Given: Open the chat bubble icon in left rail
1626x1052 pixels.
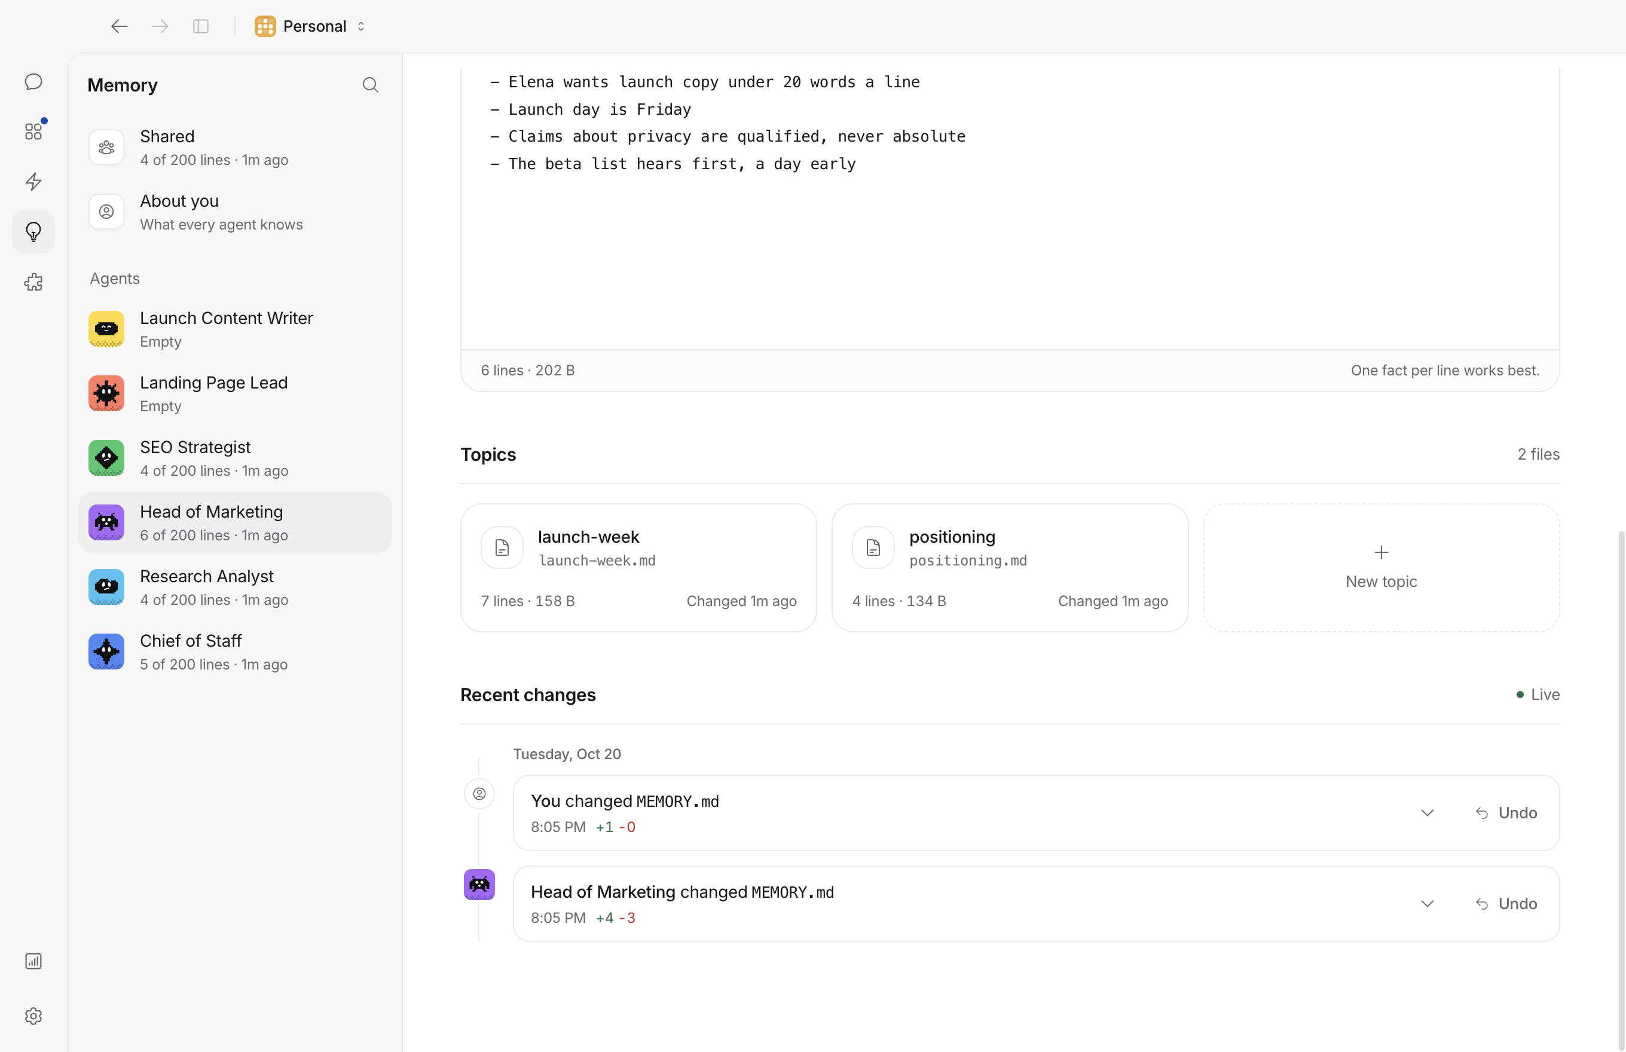Looking at the screenshot, I should pyautogui.click(x=33, y=82).
